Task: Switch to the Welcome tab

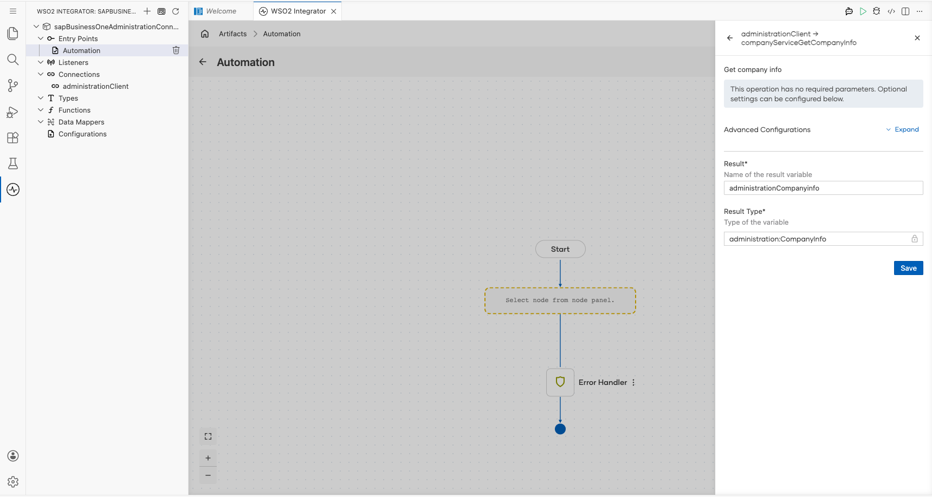Action: (221, 11)
